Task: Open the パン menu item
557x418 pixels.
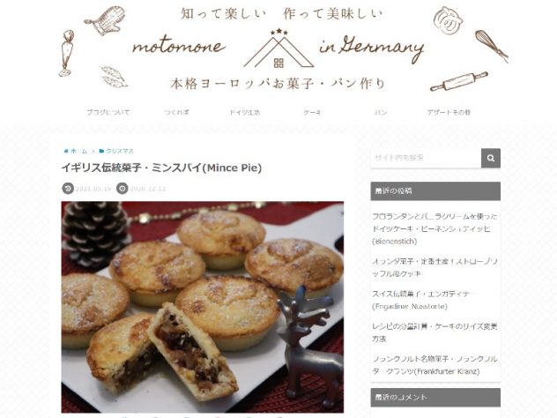Action: tap(381, 112)
